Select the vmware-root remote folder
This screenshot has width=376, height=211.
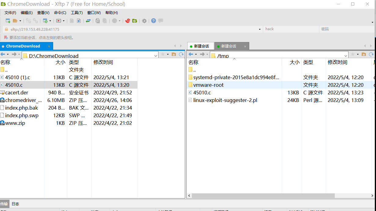(281, 85)
